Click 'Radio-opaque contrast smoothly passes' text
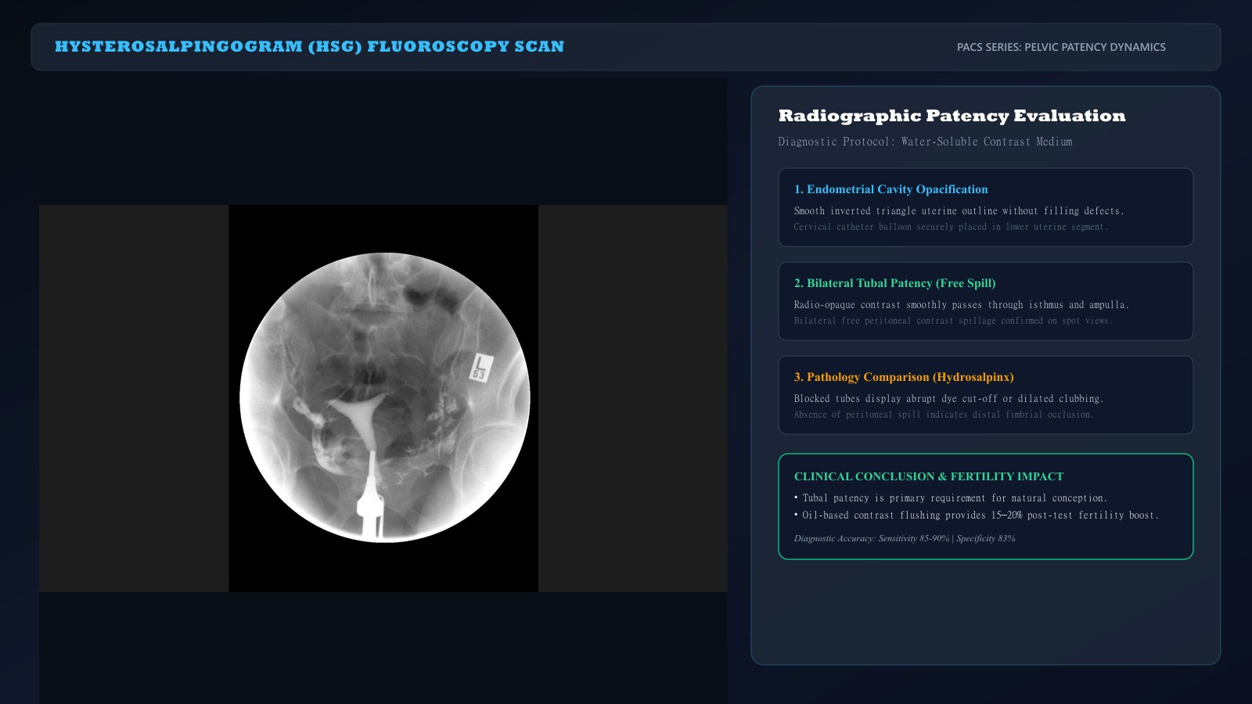The image size is (1252, 704). point(961,304)
